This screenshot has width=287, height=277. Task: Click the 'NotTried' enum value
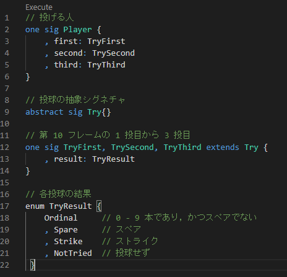[x=73, y=253]
